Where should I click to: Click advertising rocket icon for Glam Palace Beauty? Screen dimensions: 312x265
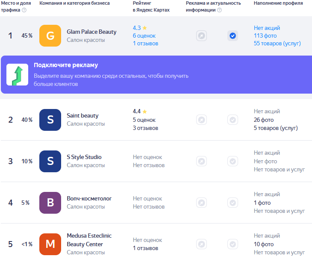(x=201, y=36)
